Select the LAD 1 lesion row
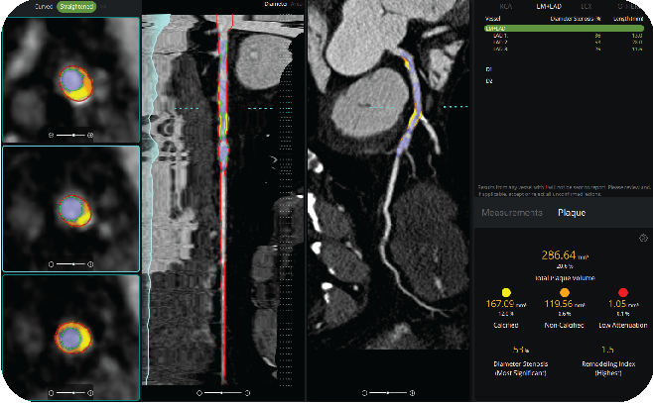The width and height of the screenshot is (653, 403). (x=564, y=36)
